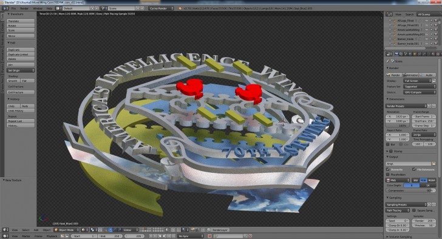Expand the Volume Sampling panel
Image resolution: width=442 pixels, height=239 pixels.
[x=388, y=237]
